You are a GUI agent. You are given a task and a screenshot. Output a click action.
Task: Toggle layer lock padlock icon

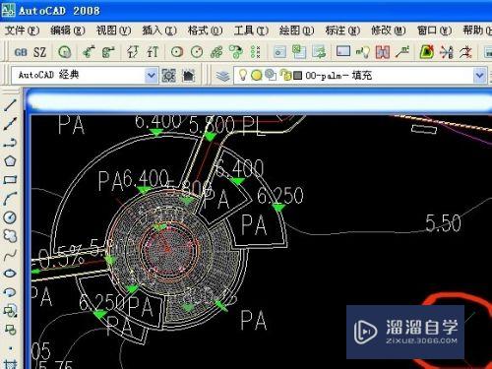point(285,76)
